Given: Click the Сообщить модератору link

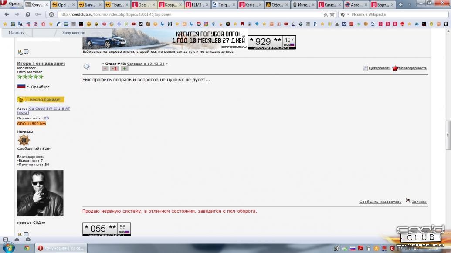Looking at the screenshot, I should [380, 202].
